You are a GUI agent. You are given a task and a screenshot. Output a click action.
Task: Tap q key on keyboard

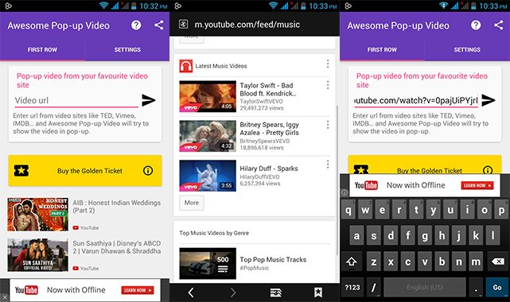pos(348,210)
